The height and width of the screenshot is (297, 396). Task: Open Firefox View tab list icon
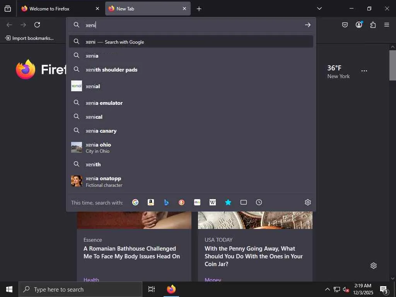pos(8,9)
